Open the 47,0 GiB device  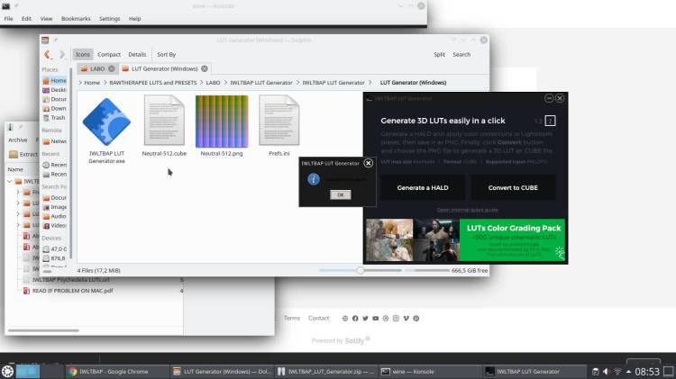point(54,249)
